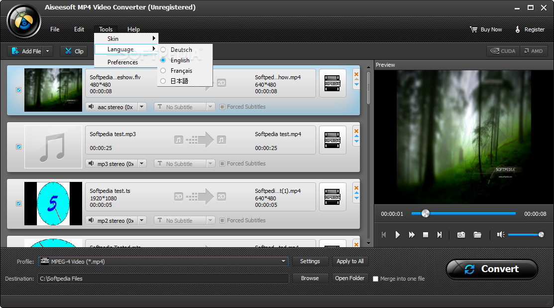Open the mp3 stereo audio track dropdown
The height and width of the screenshot is (308, 554).
pyautogui.click(x=142, y=164)
